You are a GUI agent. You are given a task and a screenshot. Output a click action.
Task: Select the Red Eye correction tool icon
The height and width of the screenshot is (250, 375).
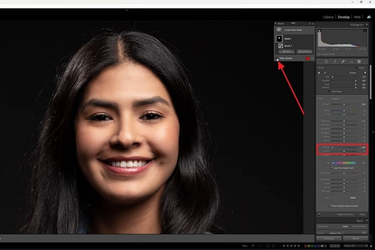tap(351, 62)
